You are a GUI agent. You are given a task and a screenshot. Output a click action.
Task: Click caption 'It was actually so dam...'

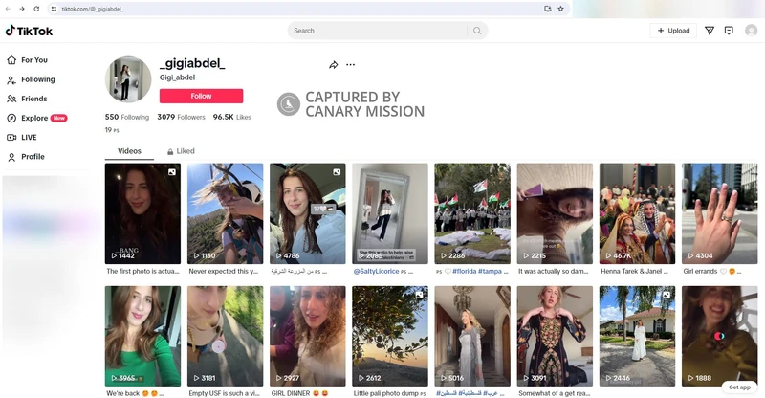click(554, 271)
